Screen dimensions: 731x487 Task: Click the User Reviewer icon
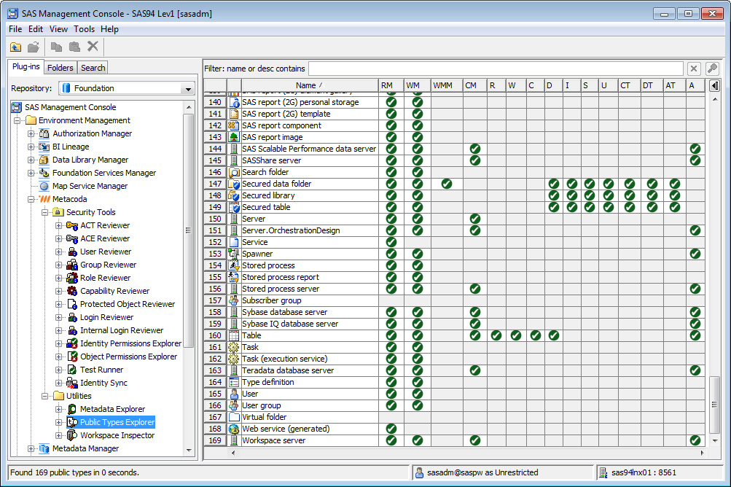(72, 252)
